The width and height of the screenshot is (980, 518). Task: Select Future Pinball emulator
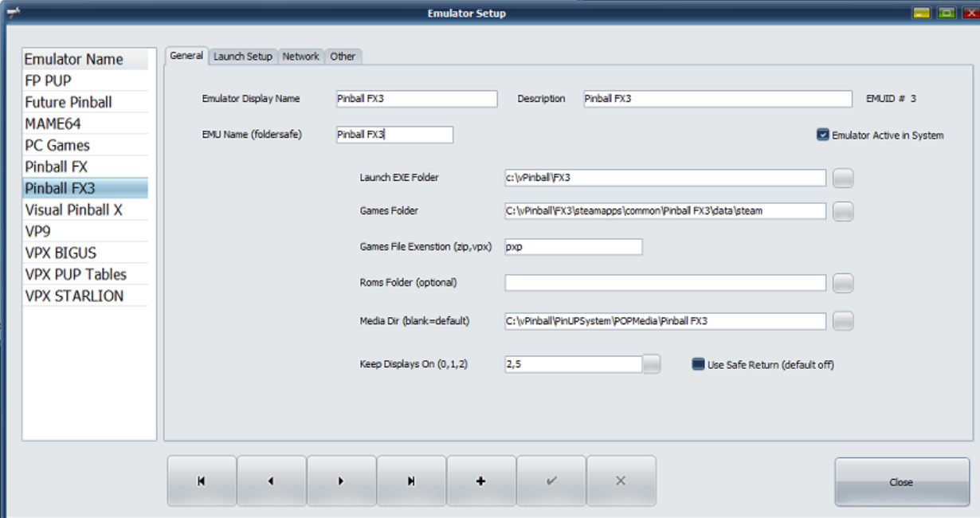(x=85, y=102)
